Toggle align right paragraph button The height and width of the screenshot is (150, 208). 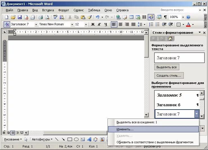pos(127,24)
